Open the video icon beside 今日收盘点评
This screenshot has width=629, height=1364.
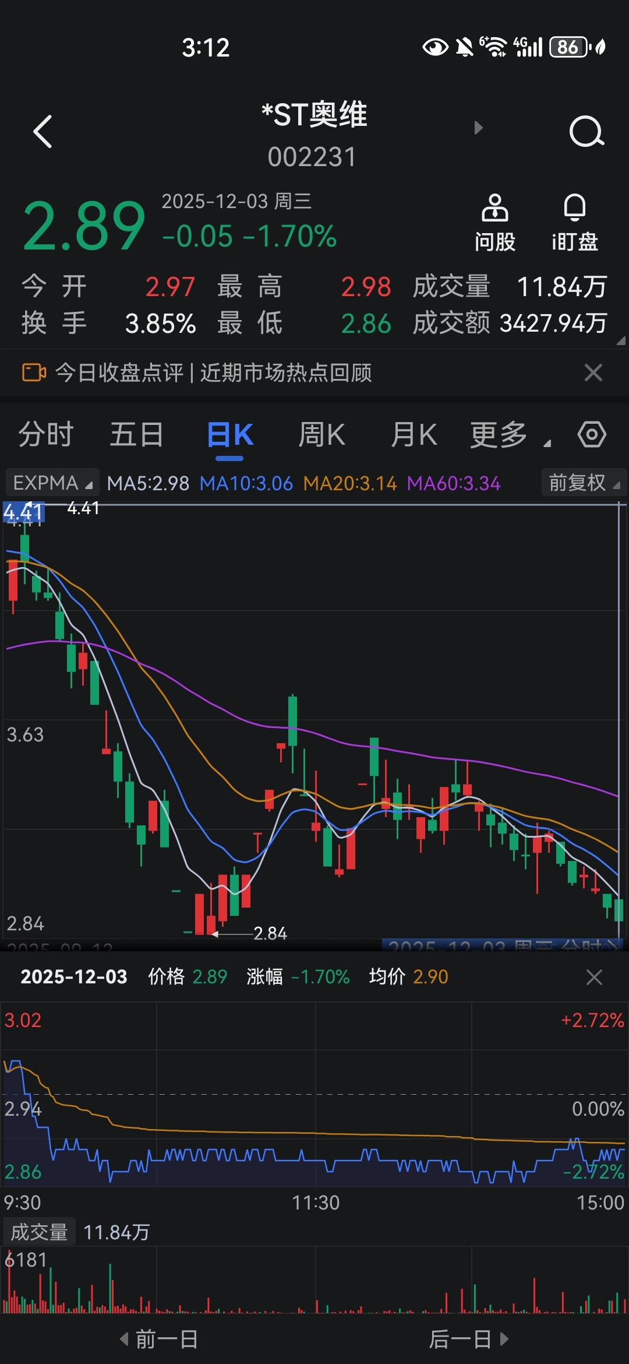tap(34, 372)
